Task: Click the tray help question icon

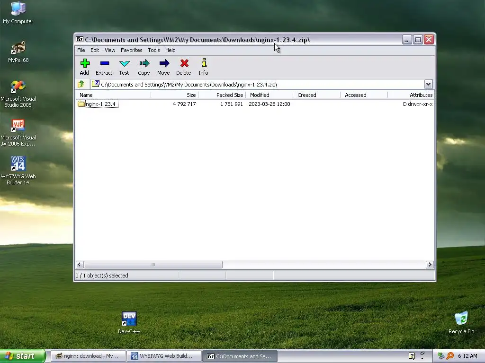Action: 412,356
